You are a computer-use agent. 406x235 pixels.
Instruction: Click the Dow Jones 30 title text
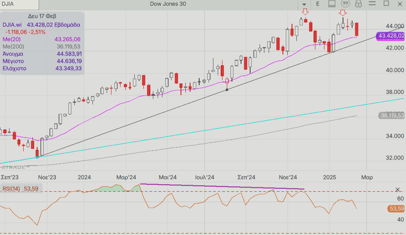[168, 4]
